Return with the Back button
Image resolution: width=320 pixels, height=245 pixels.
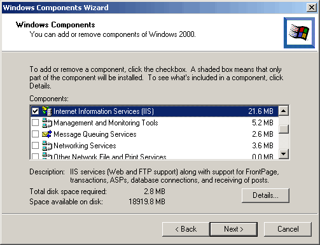coord(186,229)
